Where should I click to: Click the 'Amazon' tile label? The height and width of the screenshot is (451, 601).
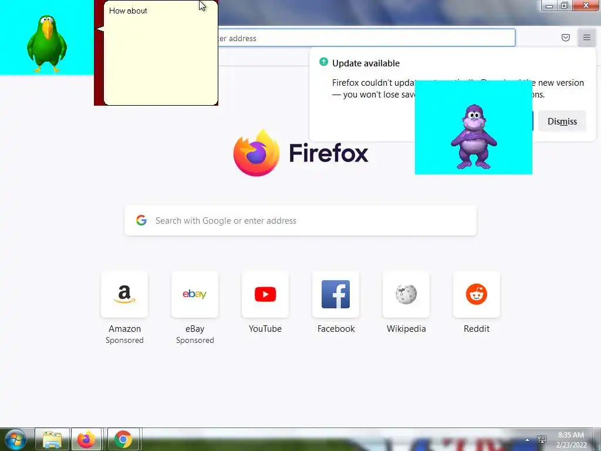124,329
